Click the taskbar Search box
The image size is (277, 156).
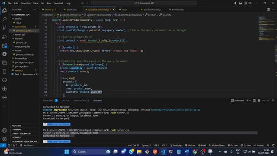[x=91, y=152]
